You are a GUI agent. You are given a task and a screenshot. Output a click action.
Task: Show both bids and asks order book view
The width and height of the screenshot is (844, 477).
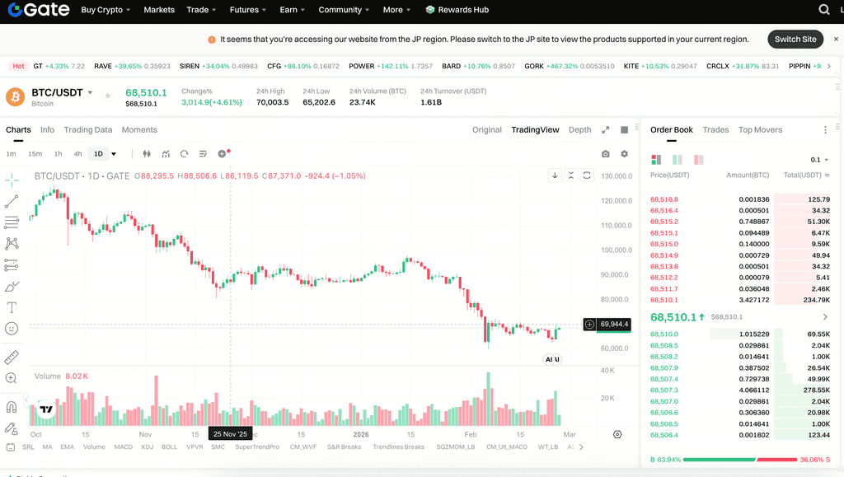pos(656,160)
